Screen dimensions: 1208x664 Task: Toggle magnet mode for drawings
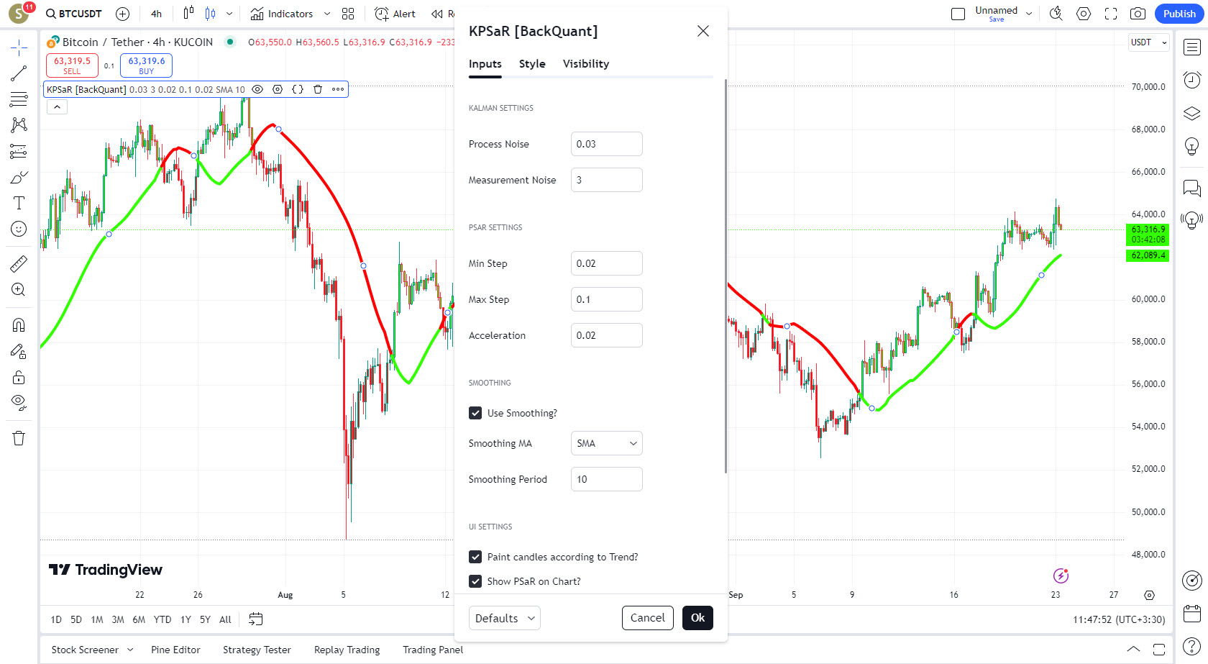(19, 325)
